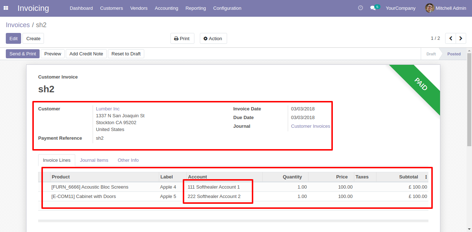Follow the Customer Invoices journal link

tap(310, 126)
